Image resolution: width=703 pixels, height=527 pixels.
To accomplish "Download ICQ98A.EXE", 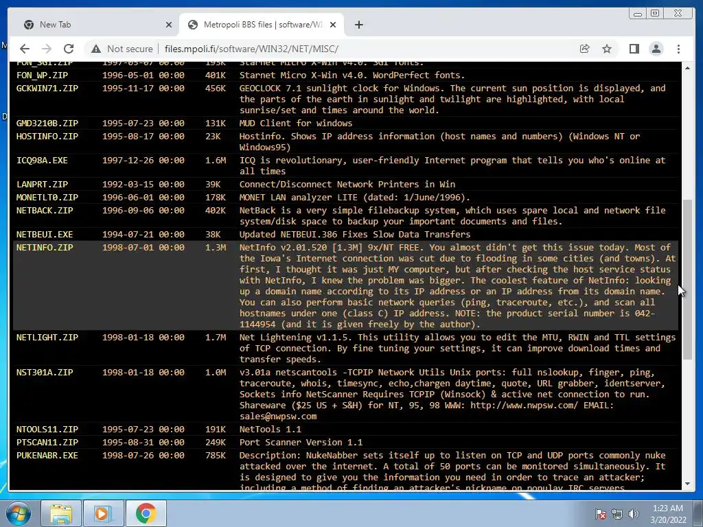I will pos(42,161).
